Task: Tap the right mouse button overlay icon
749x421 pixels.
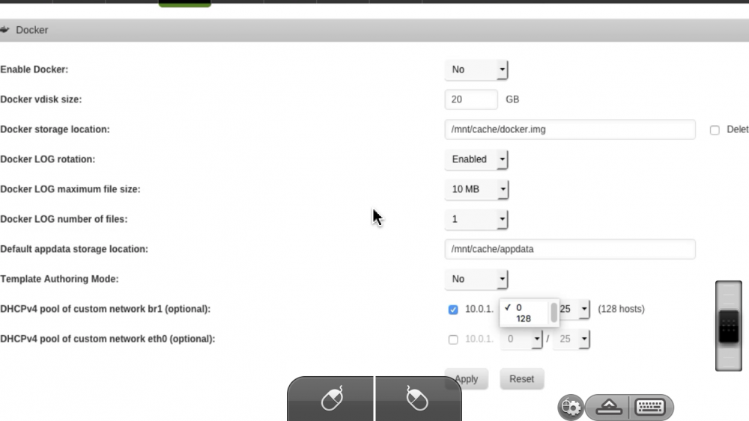Action: 417,399
